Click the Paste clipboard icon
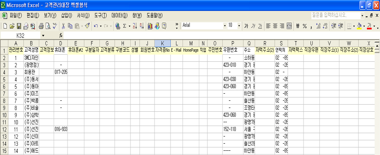This screenshot has height=155, width=380. 77,26
